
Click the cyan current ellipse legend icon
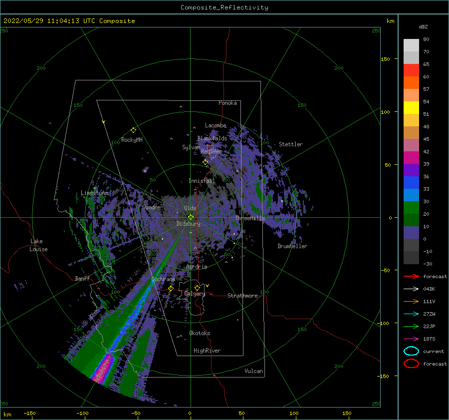tap(411, 351)
